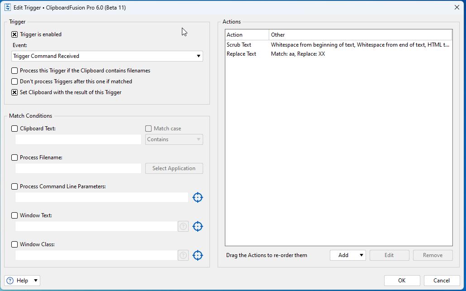Check the Clipboard Text match condition

pyautogui.click(x=15, y=129)
